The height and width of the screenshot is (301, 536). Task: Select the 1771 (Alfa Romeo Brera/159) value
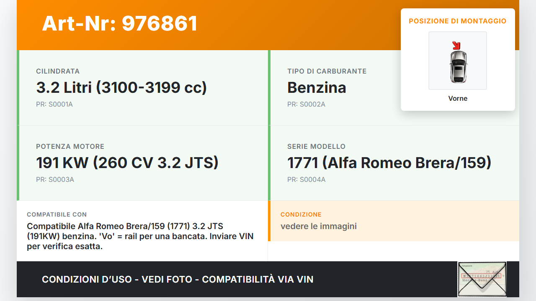click(389, 163)
